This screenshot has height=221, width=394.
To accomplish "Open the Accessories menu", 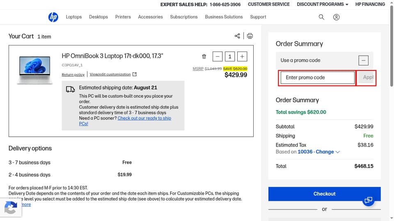I will click(x=150, y=17).
